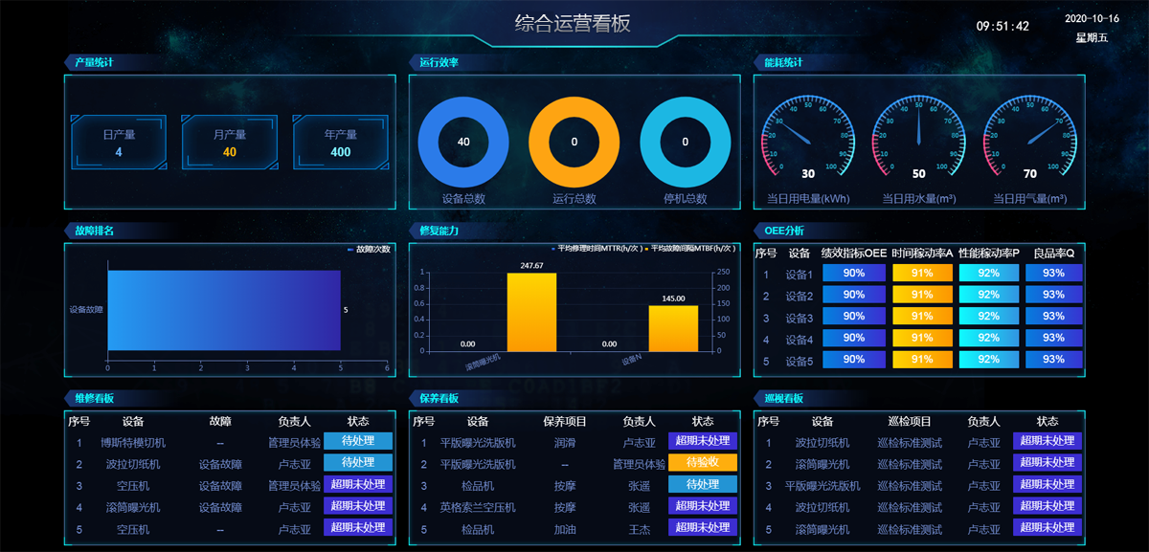Click the 当日用气量 gauge dial
Viewport: 1149px width, 552px height.
pos(1029,140)
